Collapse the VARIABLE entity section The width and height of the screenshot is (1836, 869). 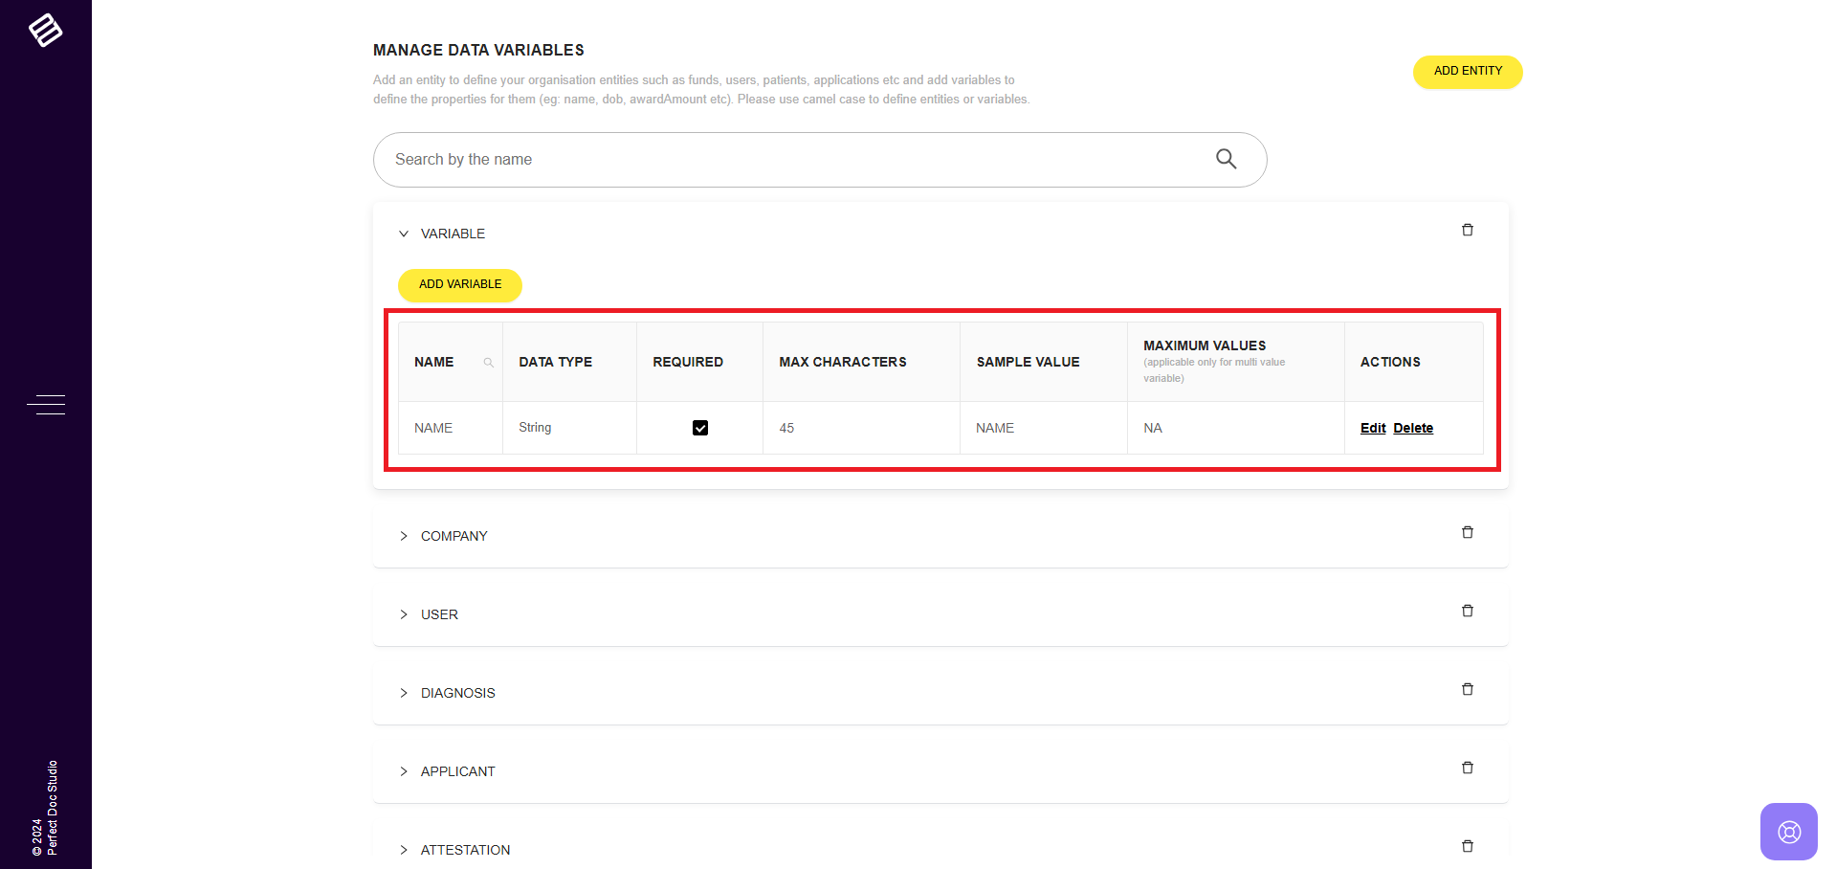coord(404,234)
